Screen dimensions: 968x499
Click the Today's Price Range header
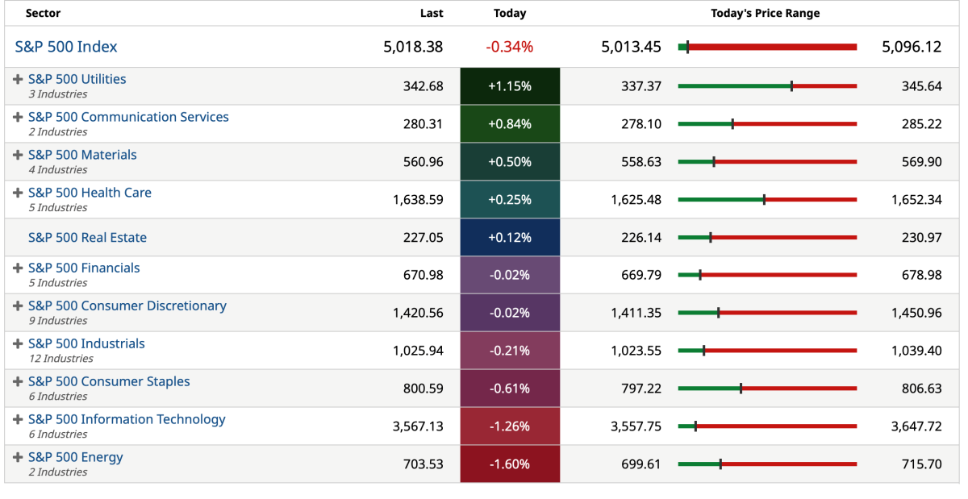(x=765, y=14)
